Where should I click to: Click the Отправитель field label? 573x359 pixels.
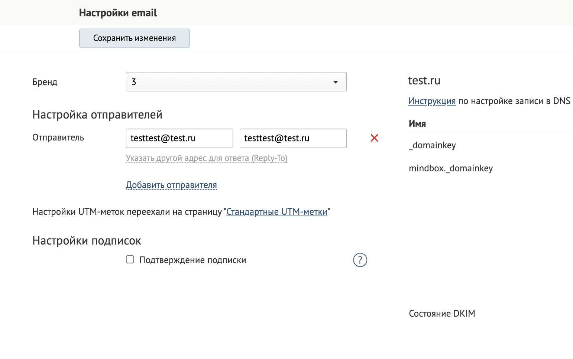coord(58,138)
